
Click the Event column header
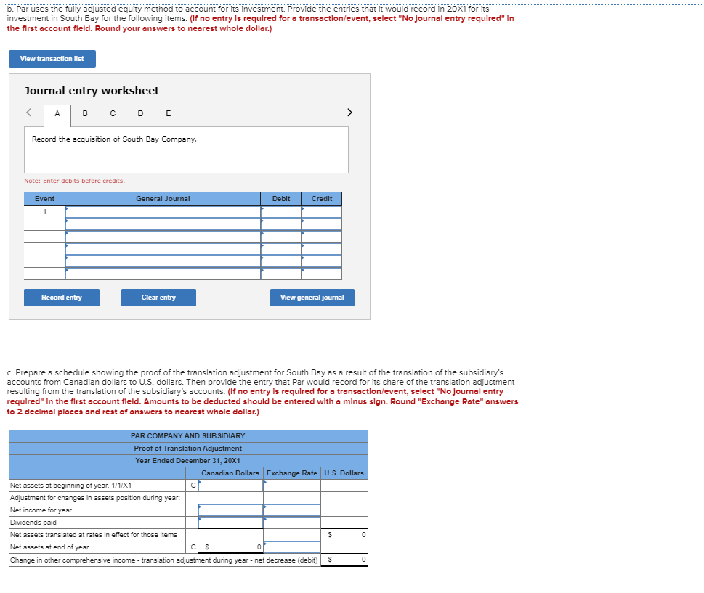point(44,199)
